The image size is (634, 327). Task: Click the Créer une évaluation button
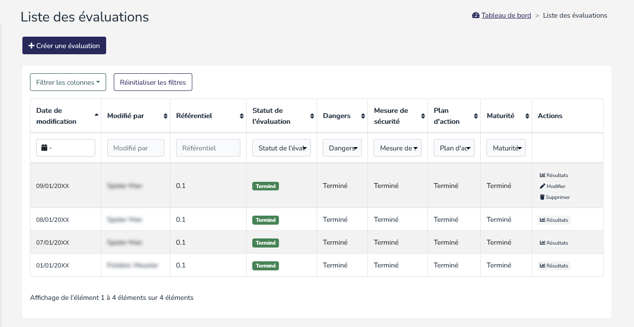[64, 46]
